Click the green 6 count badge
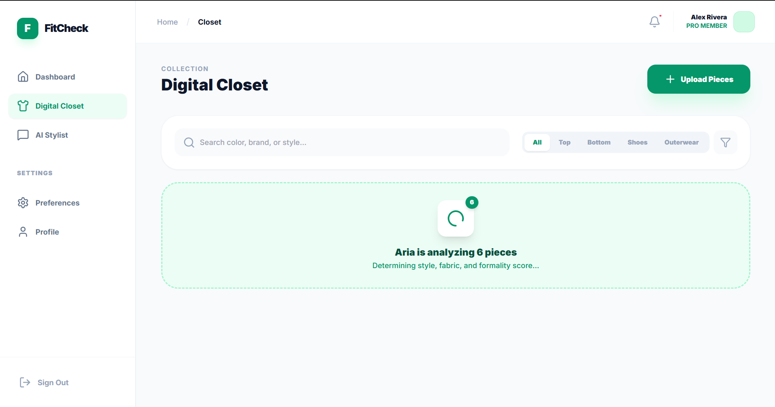 click(472, 202)
